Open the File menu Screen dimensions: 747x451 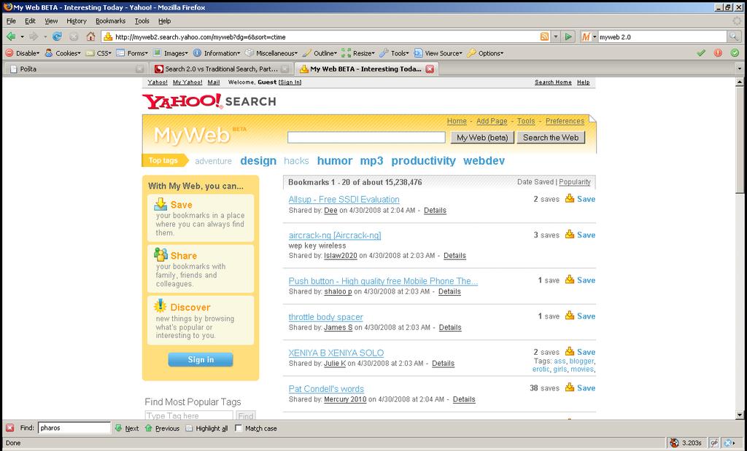pos(11,21)
